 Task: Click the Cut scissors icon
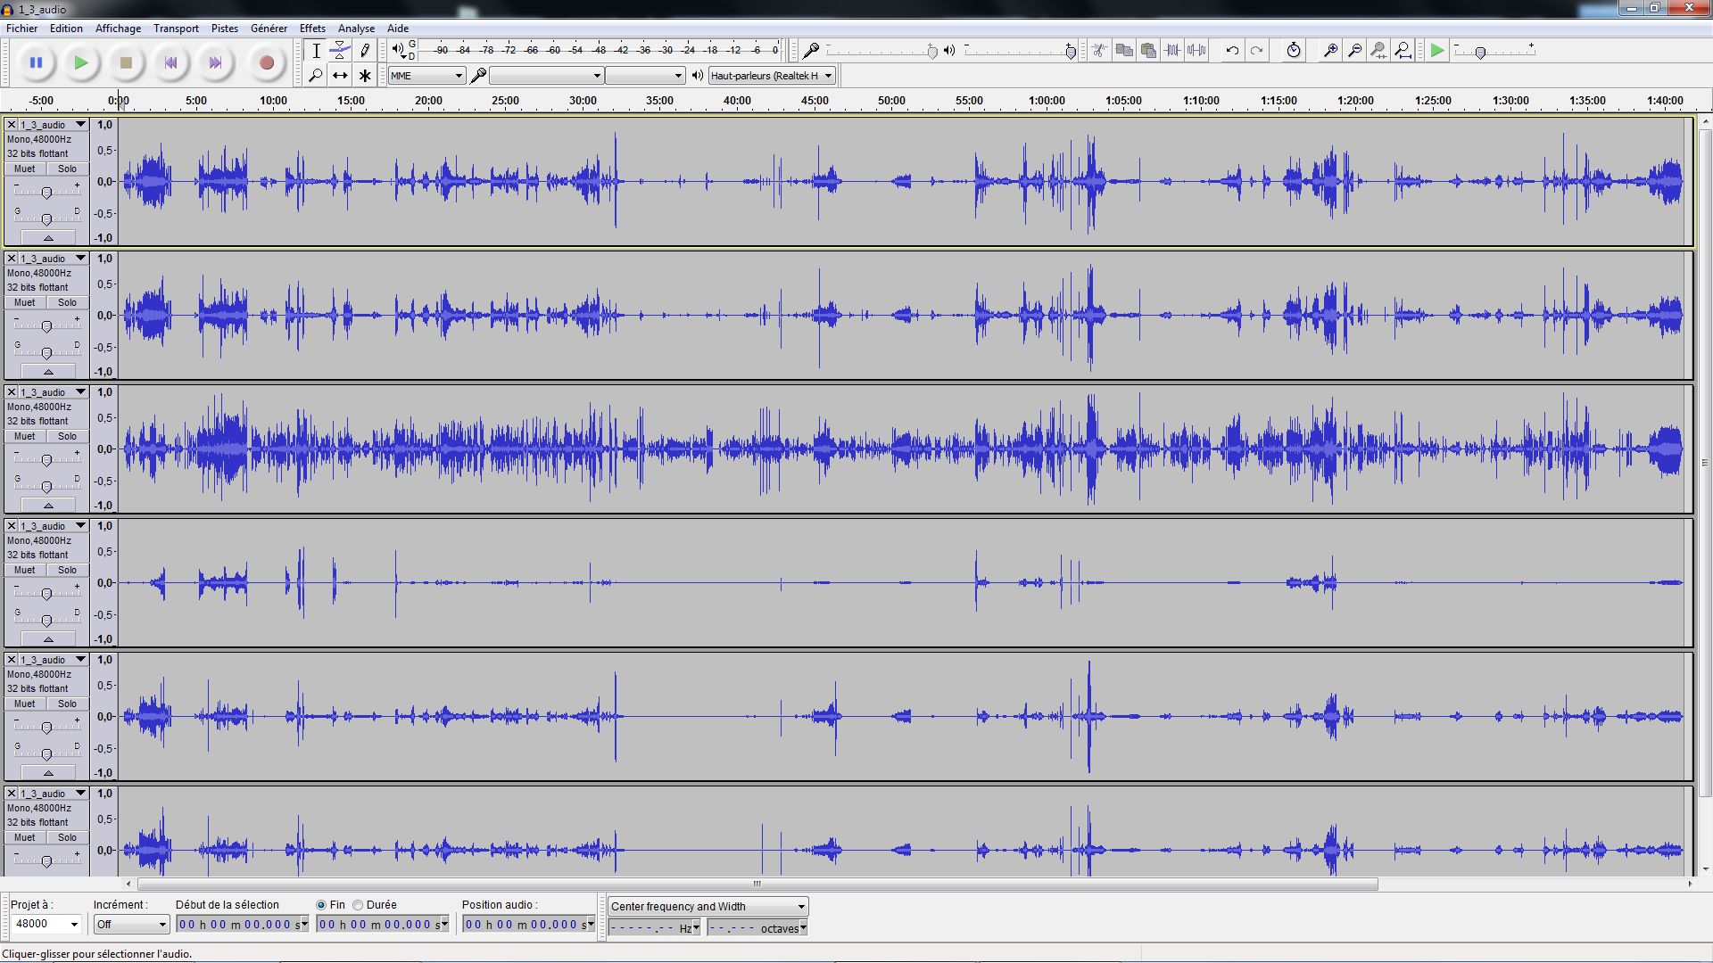tap(1100, 51)
